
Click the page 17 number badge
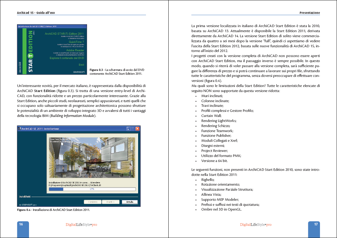(316, 224)
